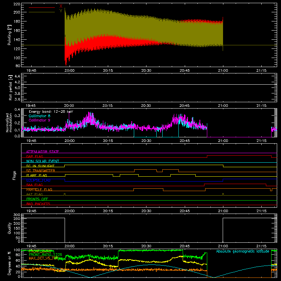The image size is (281, 281).
Task: Select the NON_SOLAR_EVENT flag label
Action: click(x=43, y=161)
